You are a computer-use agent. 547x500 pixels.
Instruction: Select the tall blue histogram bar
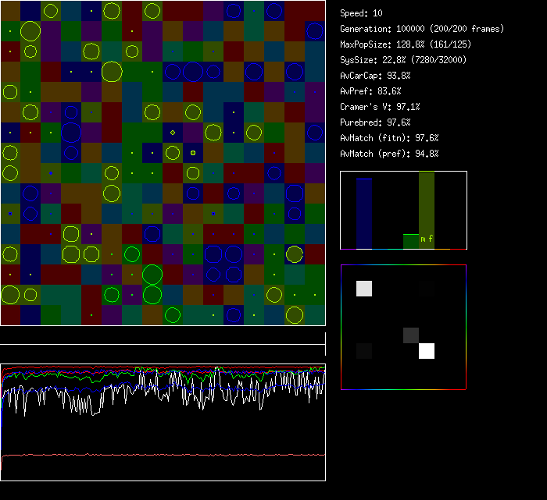click(364, 213)
